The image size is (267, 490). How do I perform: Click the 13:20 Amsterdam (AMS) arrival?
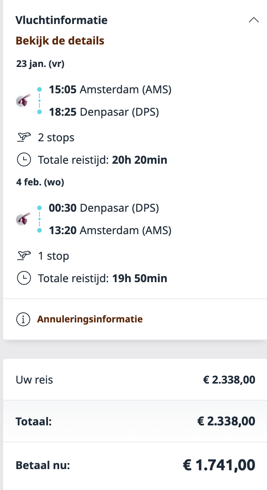[110, 231]
